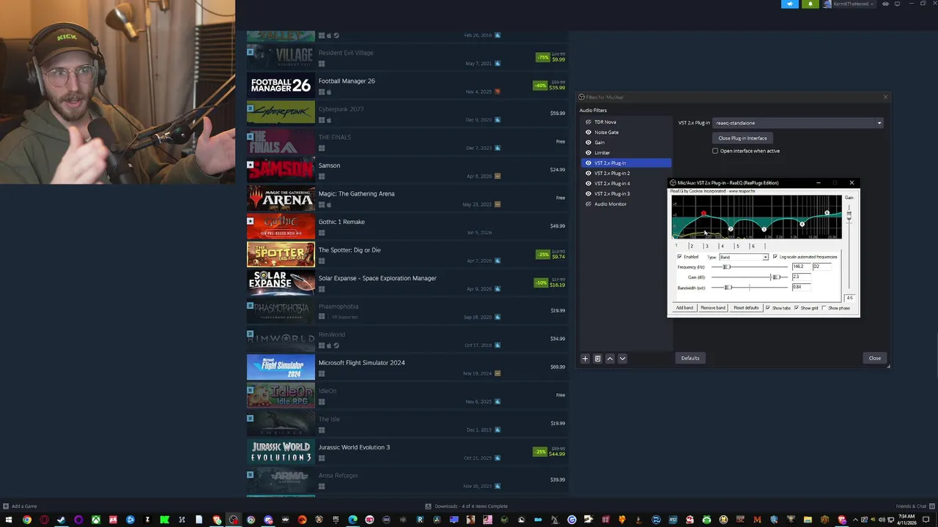
Task: Click Jurassic World Evolution 3 title
Action: pyautogui.click(x=354, y=447)
